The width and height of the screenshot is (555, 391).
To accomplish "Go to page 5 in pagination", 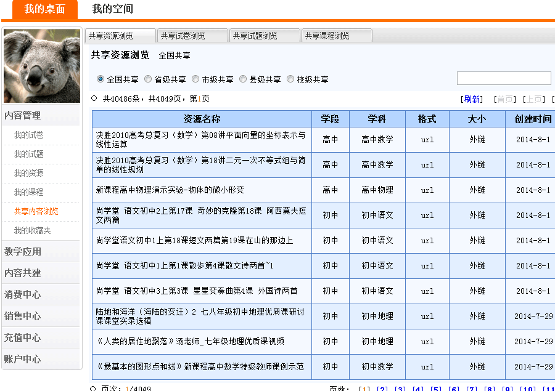I will pos(436,389).
